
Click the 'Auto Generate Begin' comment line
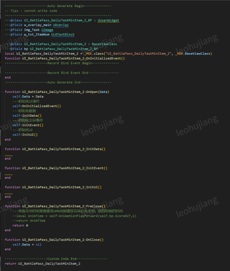(x=58, y=6)
